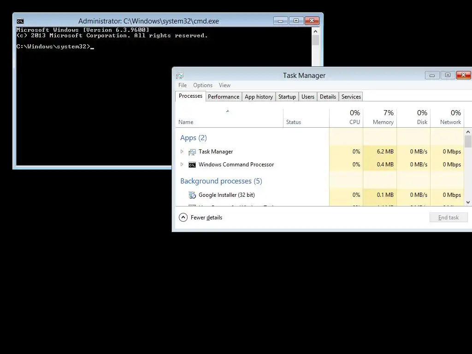Switch to the Details tab
Image resolution: width=472 pixels, height=354 pixels.
328,97
